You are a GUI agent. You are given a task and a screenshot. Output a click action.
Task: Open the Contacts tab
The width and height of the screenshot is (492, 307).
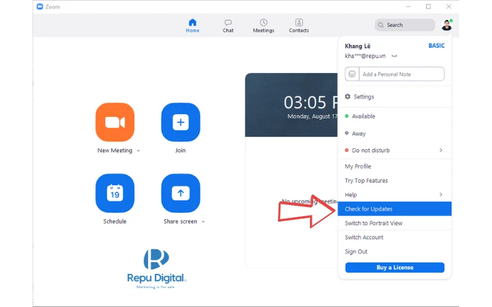[299, 26]
